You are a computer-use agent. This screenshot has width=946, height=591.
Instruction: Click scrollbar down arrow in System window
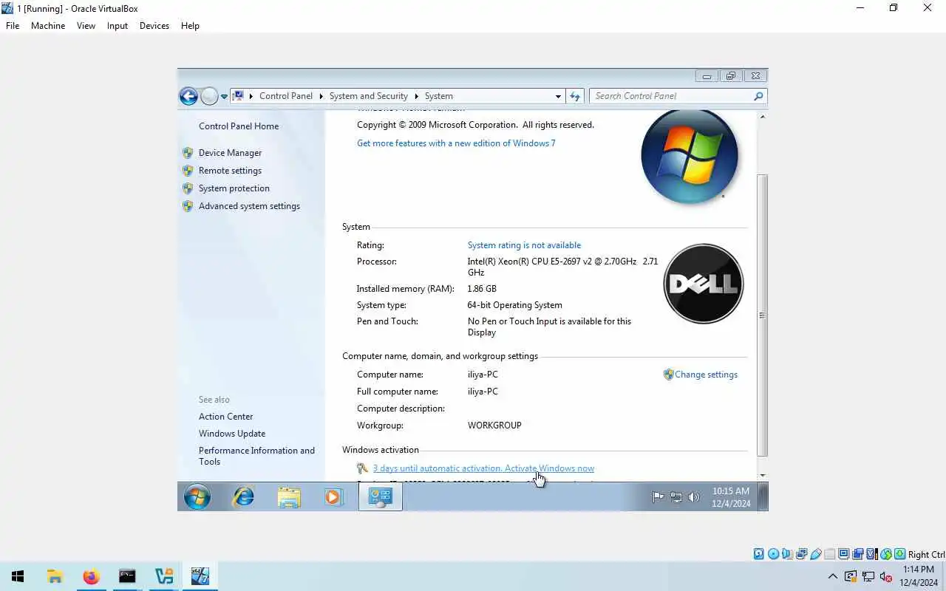pyautogui.click(x=762, y=476)
